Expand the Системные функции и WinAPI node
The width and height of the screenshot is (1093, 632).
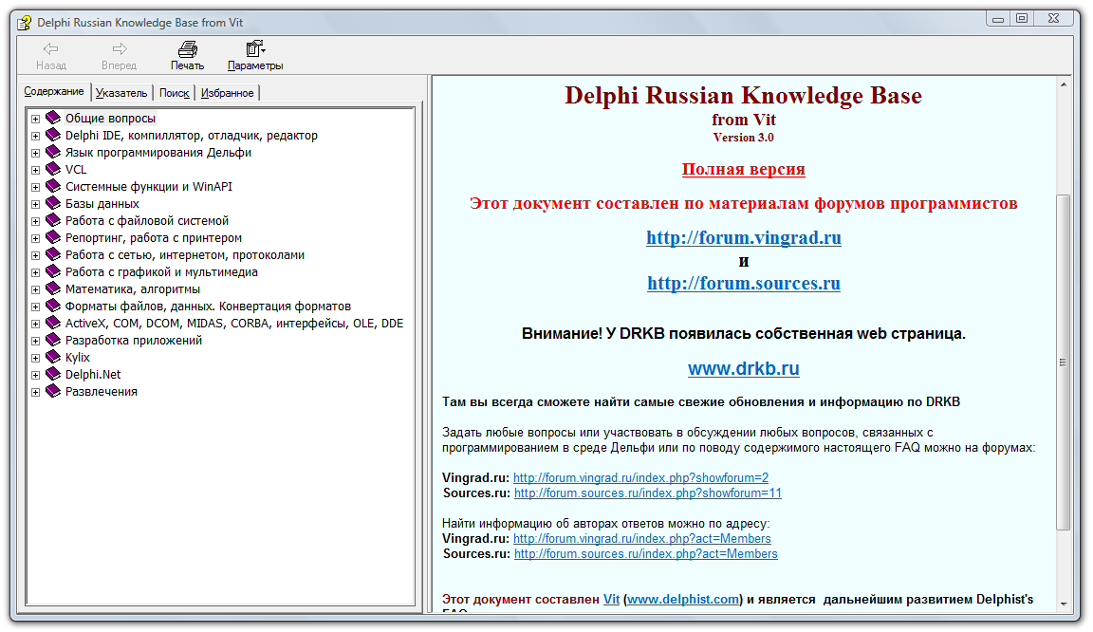(x=35, y=187)
